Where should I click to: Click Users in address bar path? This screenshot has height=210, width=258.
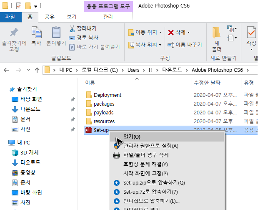pos(133,70)
